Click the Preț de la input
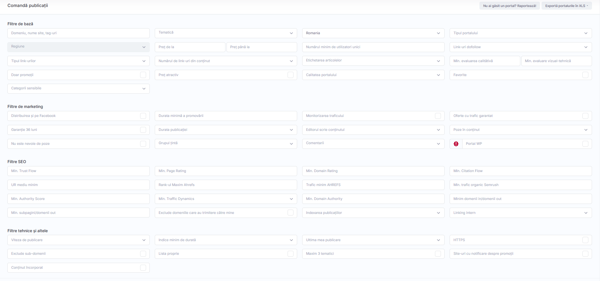600x281 pixels. pyautogui.click(x=190, y=47)
